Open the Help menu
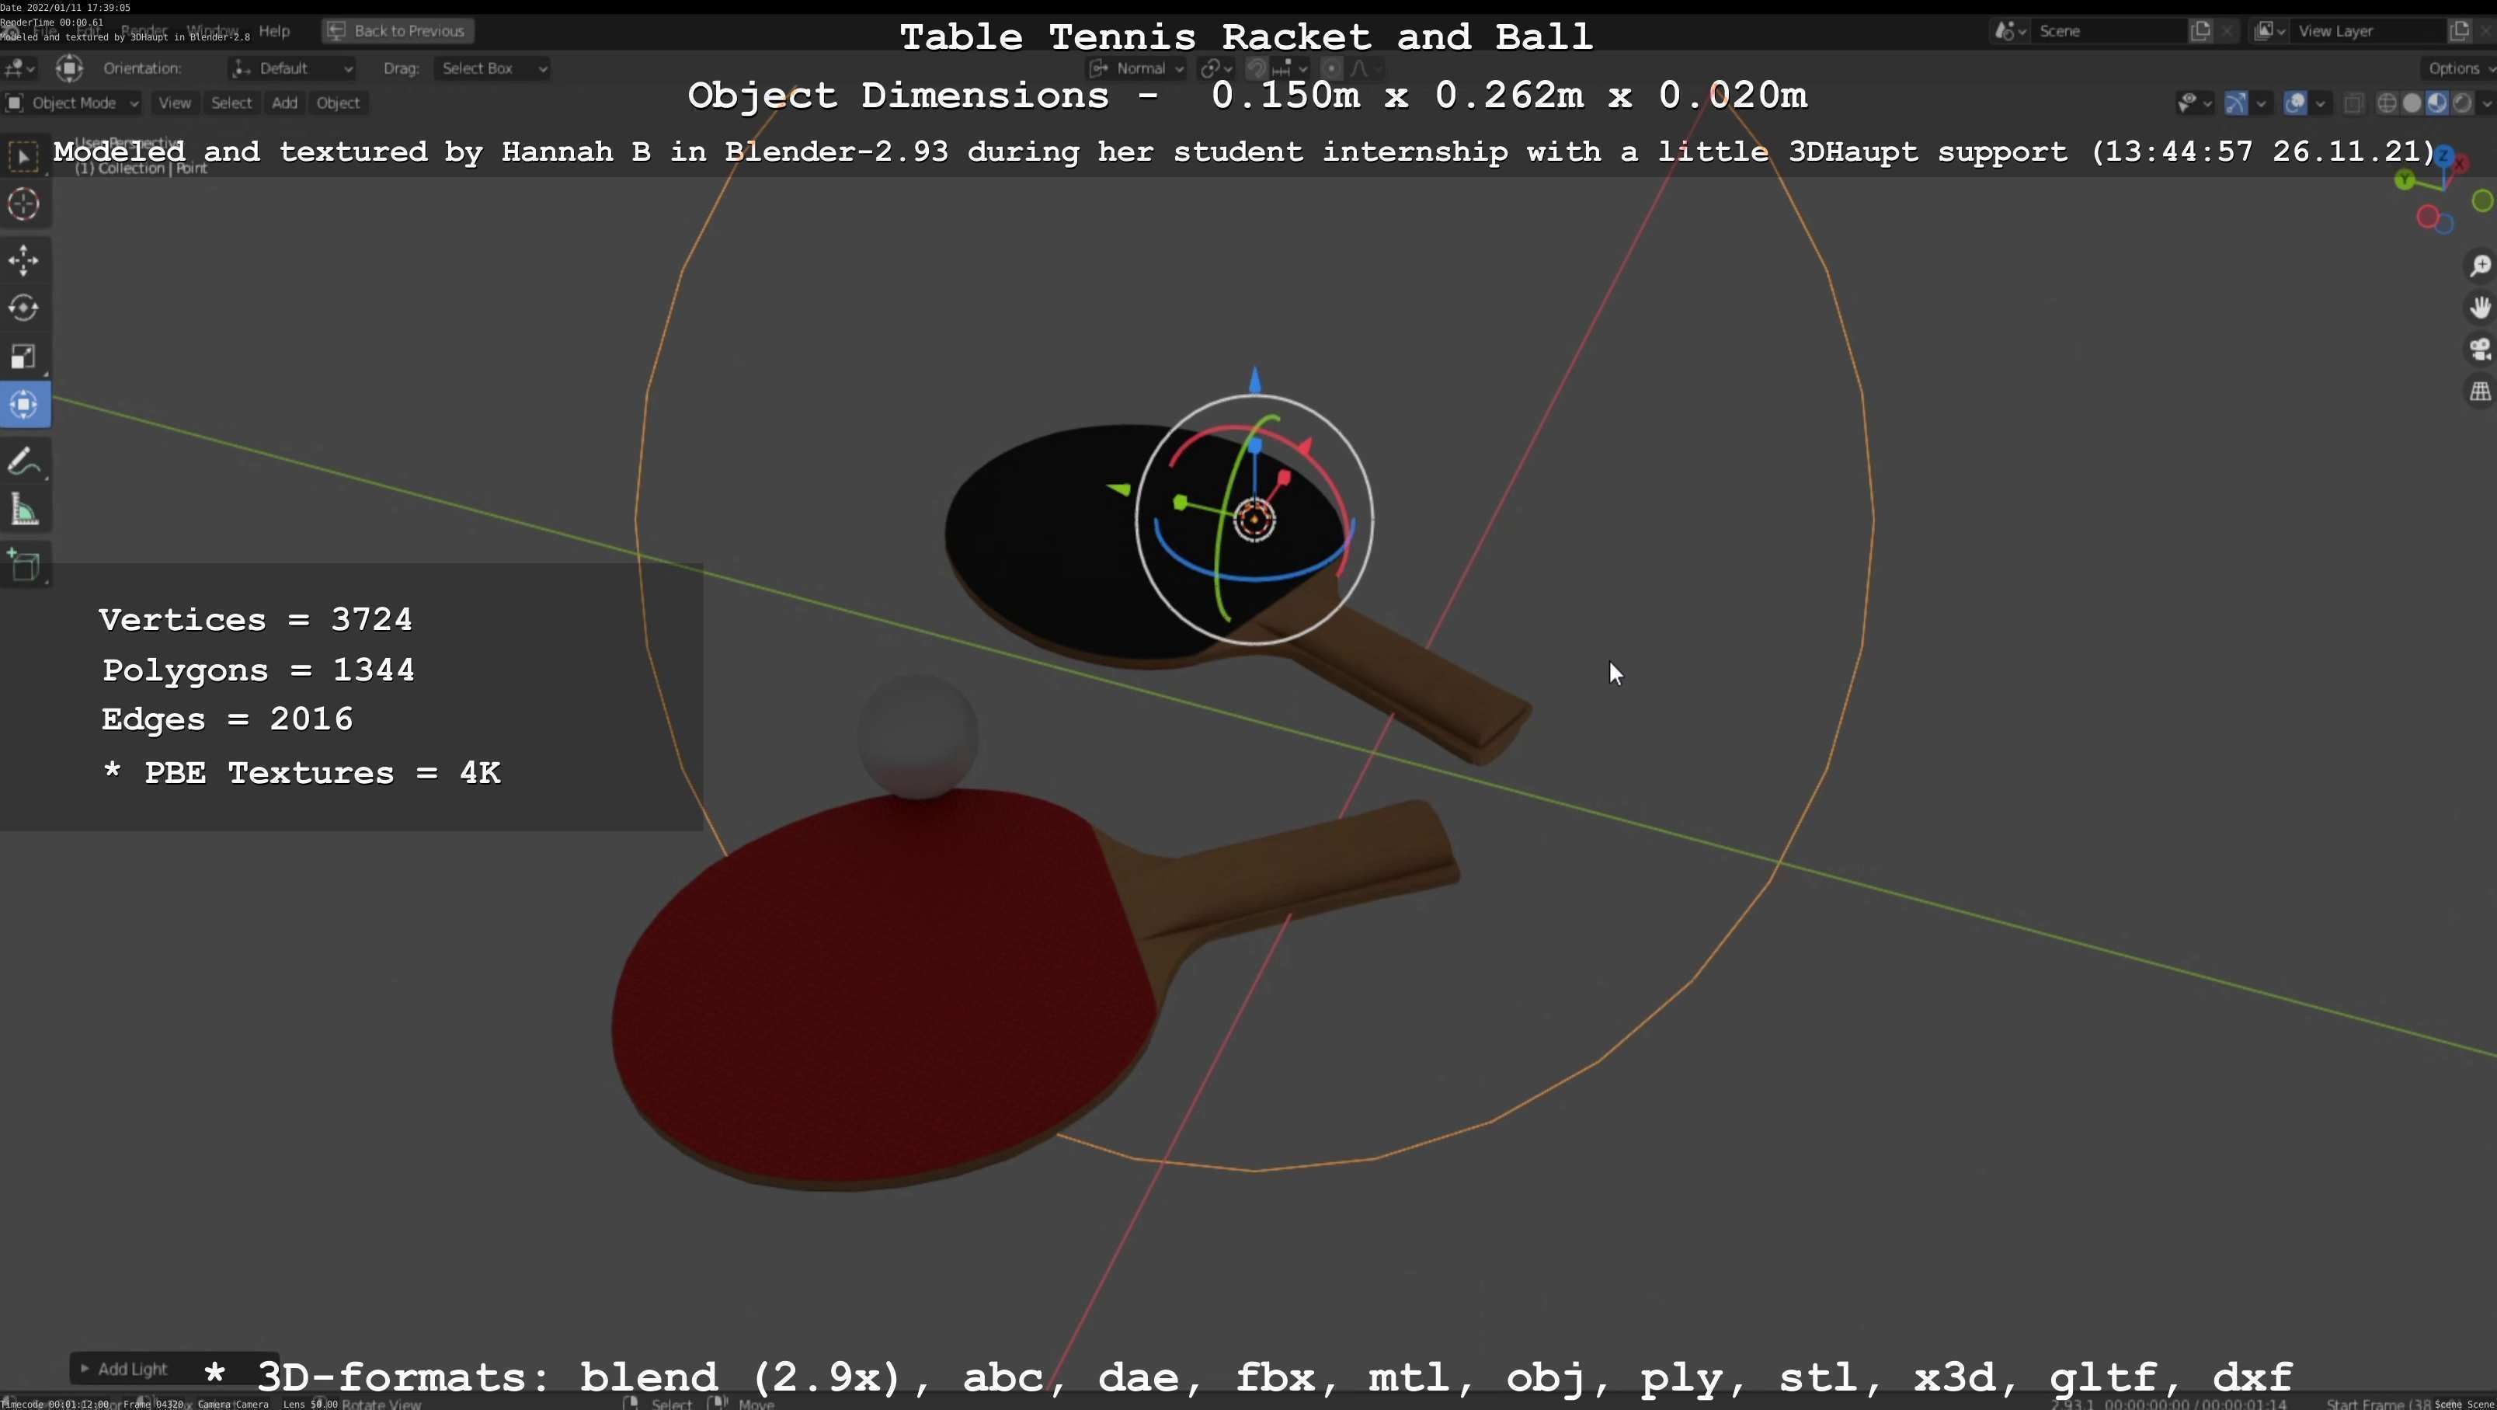The height and width of the screenshot is (1410, 2497). click(274, 31)
